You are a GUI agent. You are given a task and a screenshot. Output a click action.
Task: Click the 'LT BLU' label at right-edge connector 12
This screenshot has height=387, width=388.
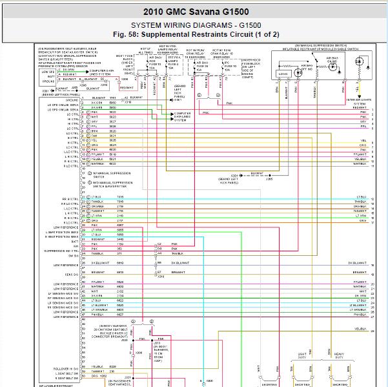[362, 197]
